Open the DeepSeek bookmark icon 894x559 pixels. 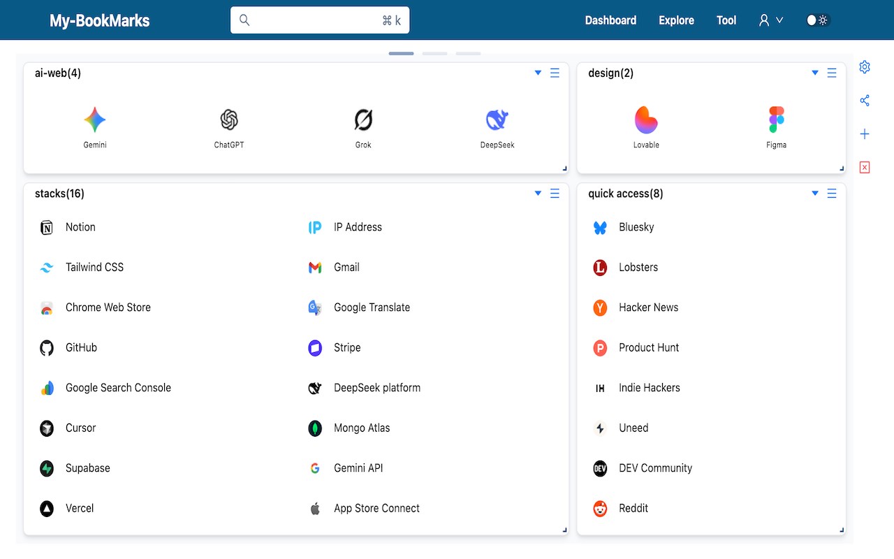coord(497,120)
